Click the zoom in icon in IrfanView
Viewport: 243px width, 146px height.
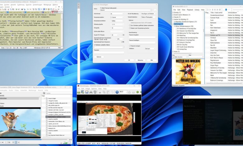[x=129, y=92]
